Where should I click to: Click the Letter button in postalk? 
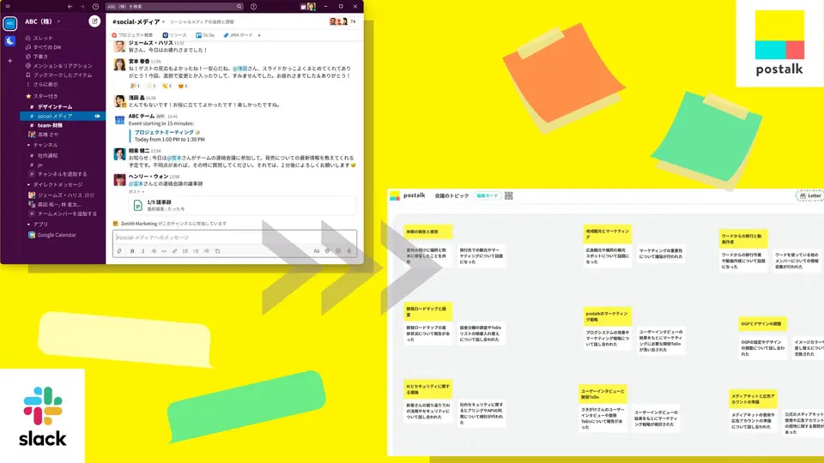click(x=809, y=196)
